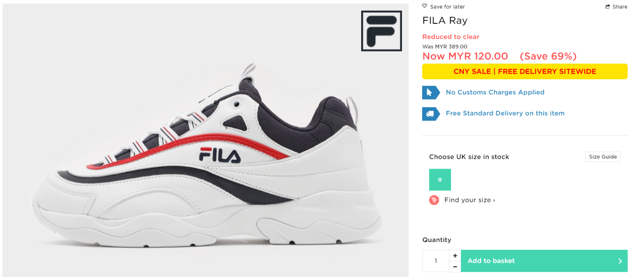Click the CNY SALE free delivery banner
Screen dimensions: 631x277
[x=525, y=72]
